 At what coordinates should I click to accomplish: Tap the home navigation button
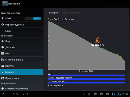coord(15,94)
